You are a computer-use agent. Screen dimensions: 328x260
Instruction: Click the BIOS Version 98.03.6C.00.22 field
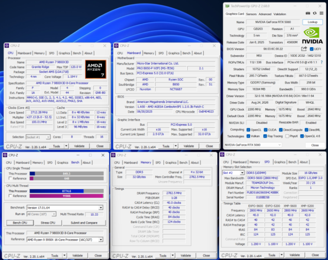click(x=273, y=49)
